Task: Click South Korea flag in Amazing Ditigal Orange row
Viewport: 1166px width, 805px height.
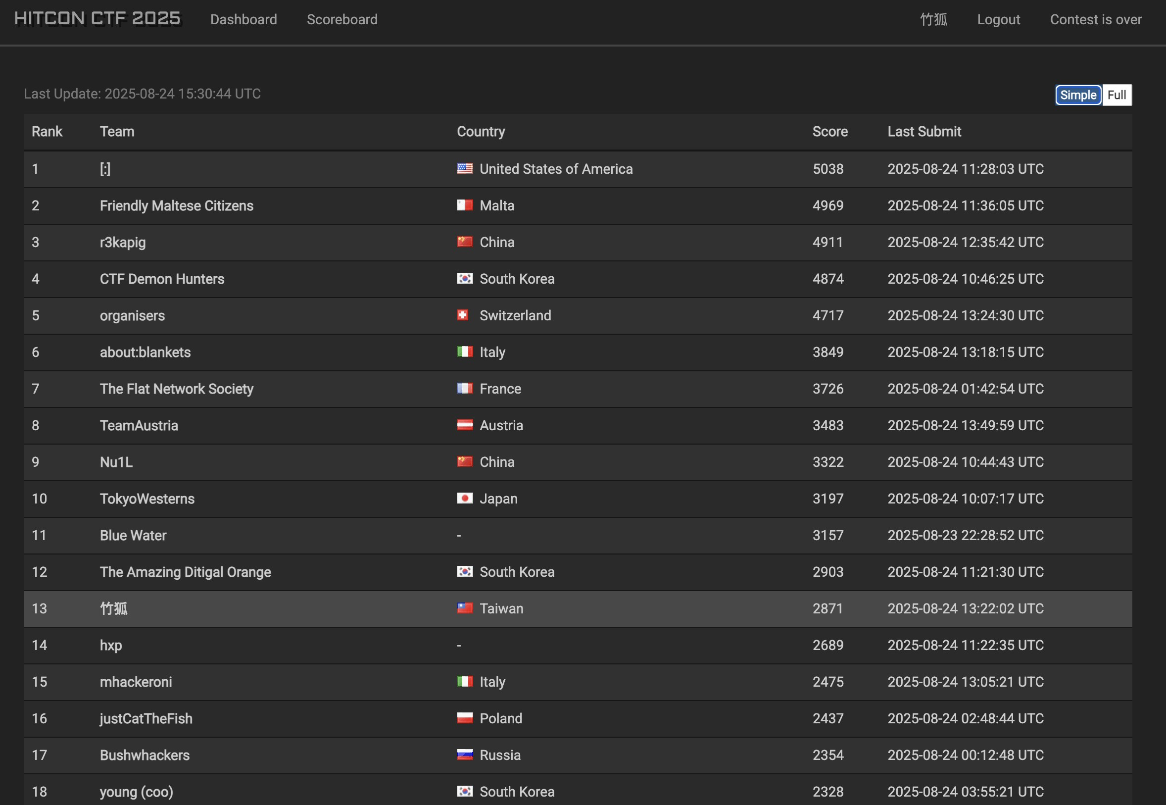Action: [x=465, y=571]
